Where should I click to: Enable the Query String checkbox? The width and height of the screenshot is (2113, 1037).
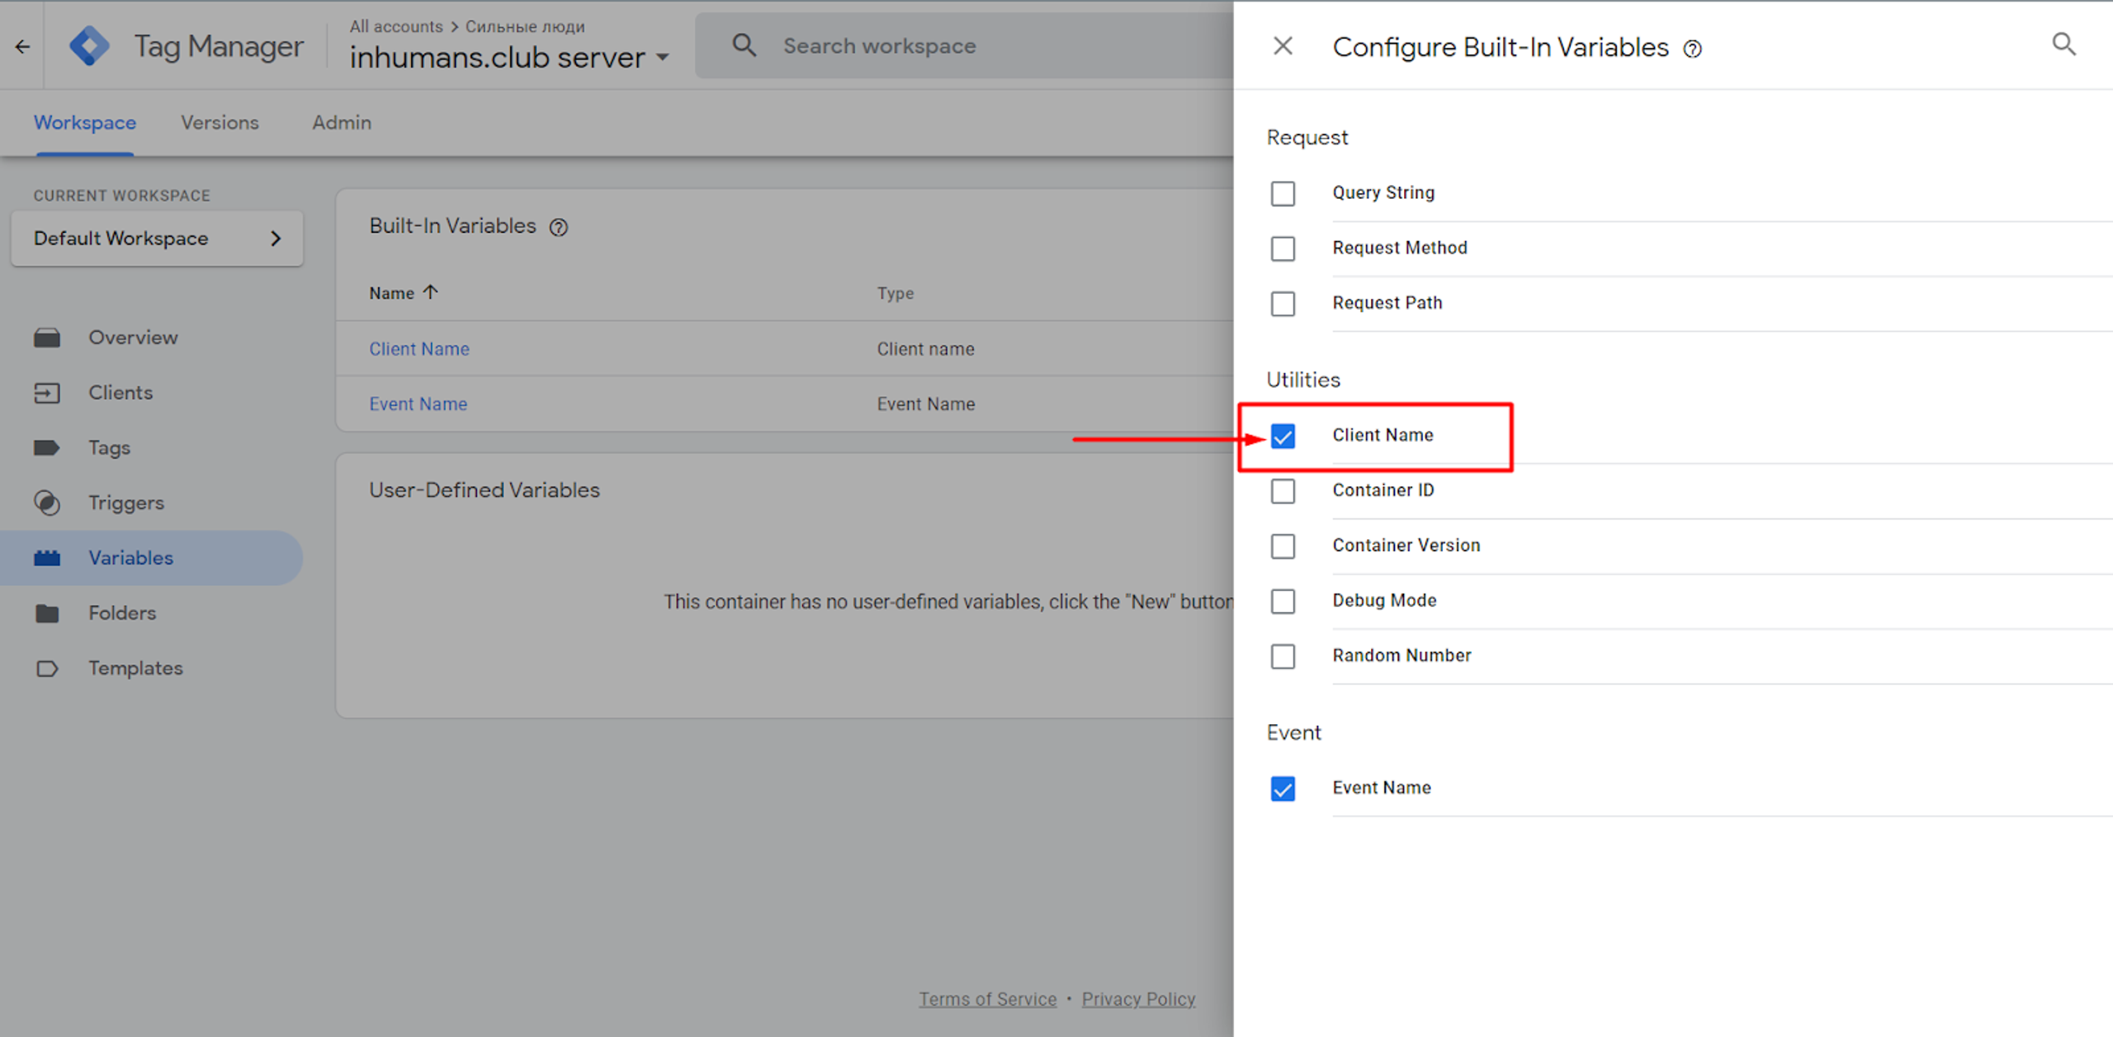(x=1283, y=193)
